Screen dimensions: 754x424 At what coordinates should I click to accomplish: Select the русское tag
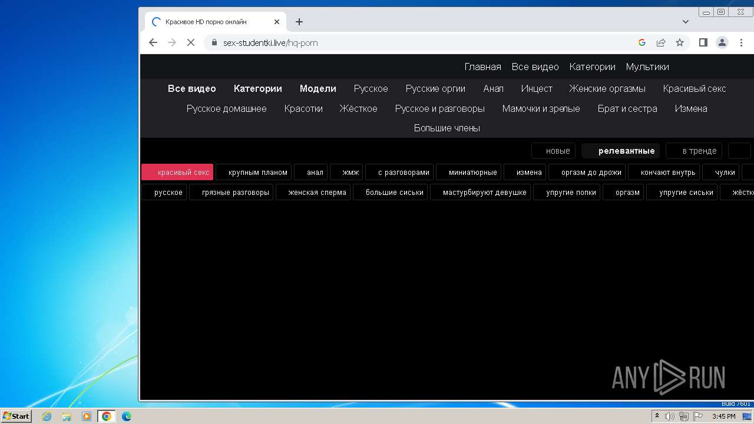point(164,192)
